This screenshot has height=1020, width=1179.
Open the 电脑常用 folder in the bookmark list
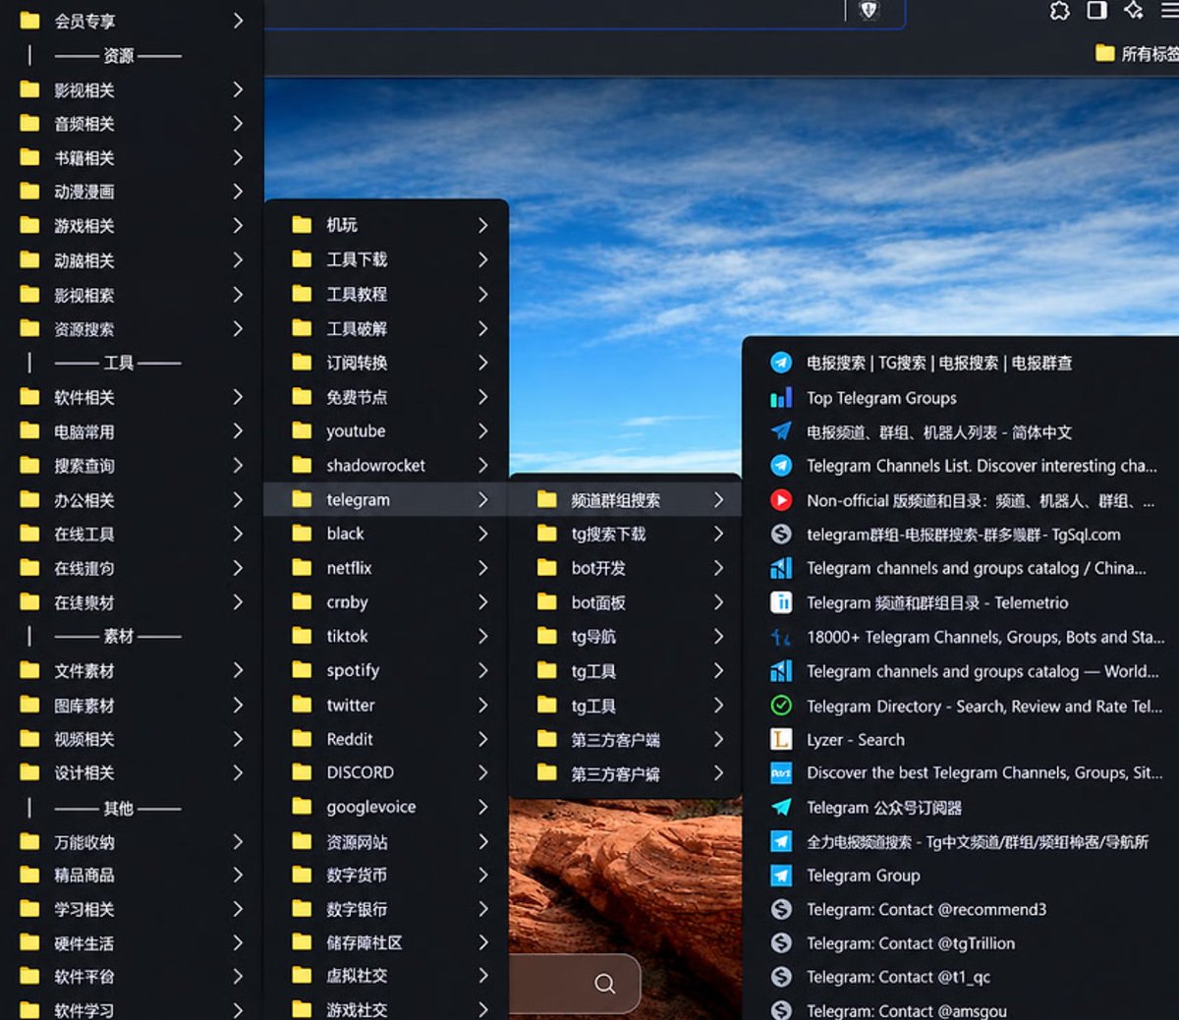point(132,431)
